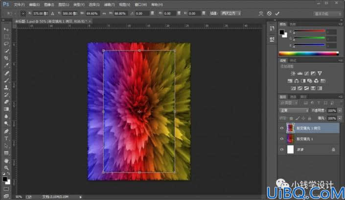Select the History Brush tool
This screenshot has width=345, height=200.
[6, 95]
